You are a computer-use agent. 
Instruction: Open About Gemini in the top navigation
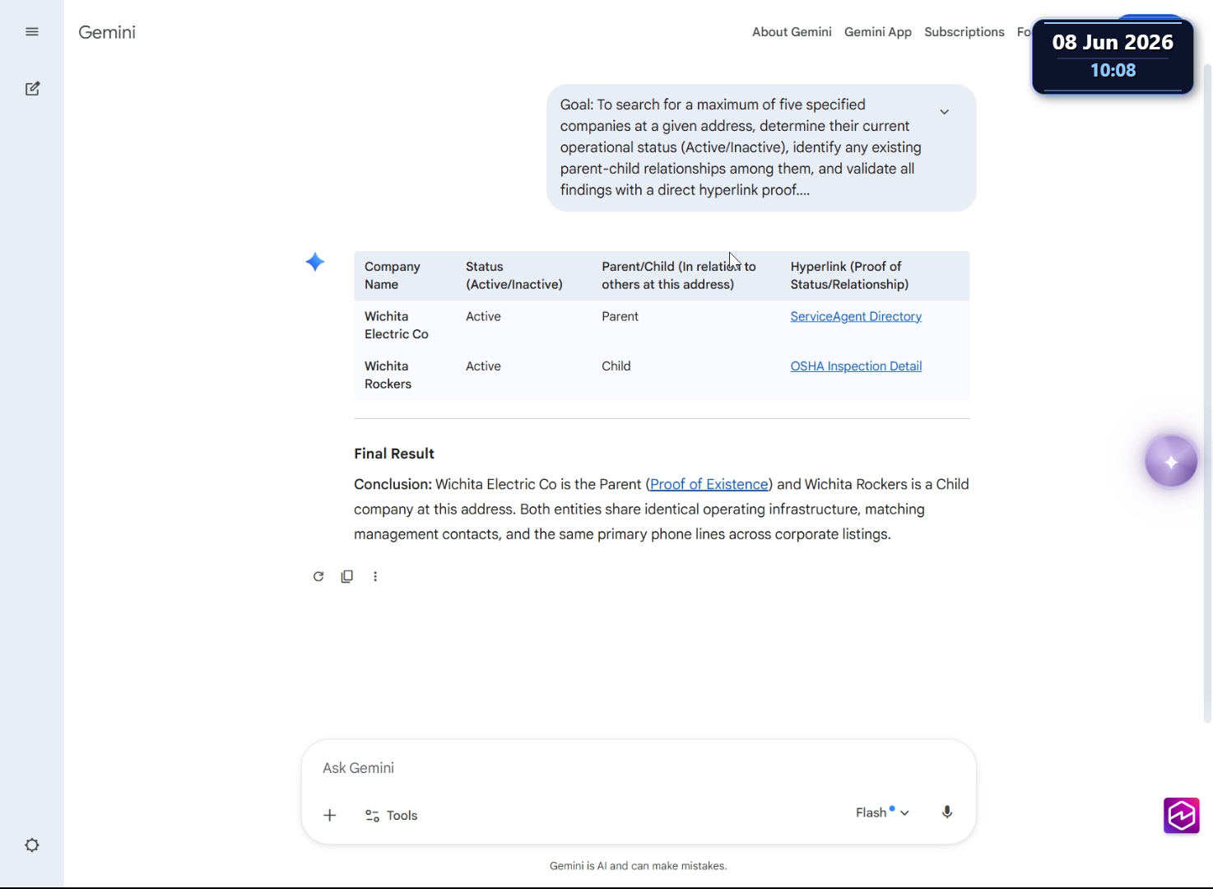coord(792,32)
